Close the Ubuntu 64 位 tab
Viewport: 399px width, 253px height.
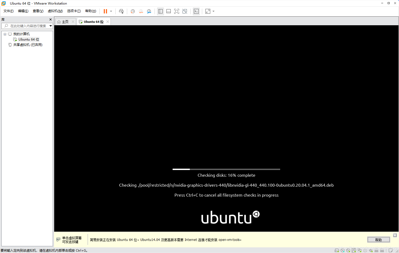point(108,22)
